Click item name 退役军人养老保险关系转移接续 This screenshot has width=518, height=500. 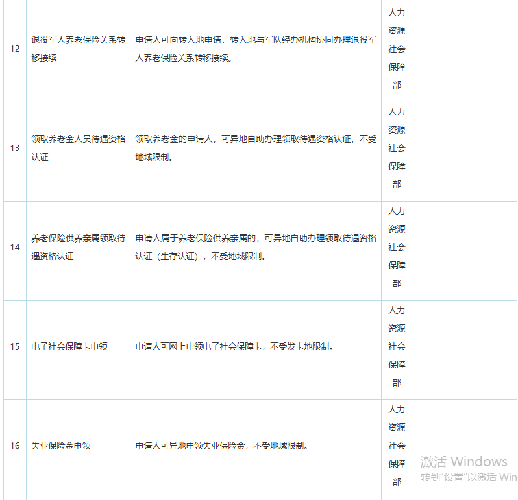coord(79,49)
